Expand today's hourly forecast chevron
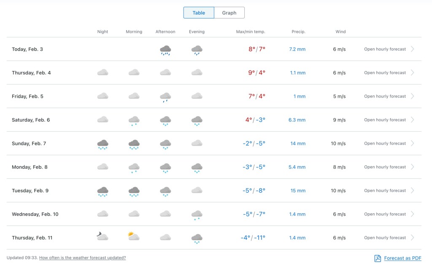Screen dimensions: 432x268 [413, 49]
